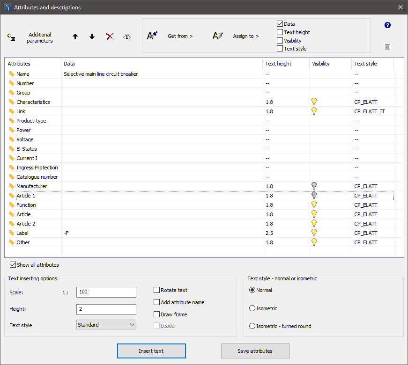Toggle visibility bulb for Label attribute
The image size is (408, 365).
point(314,233)
